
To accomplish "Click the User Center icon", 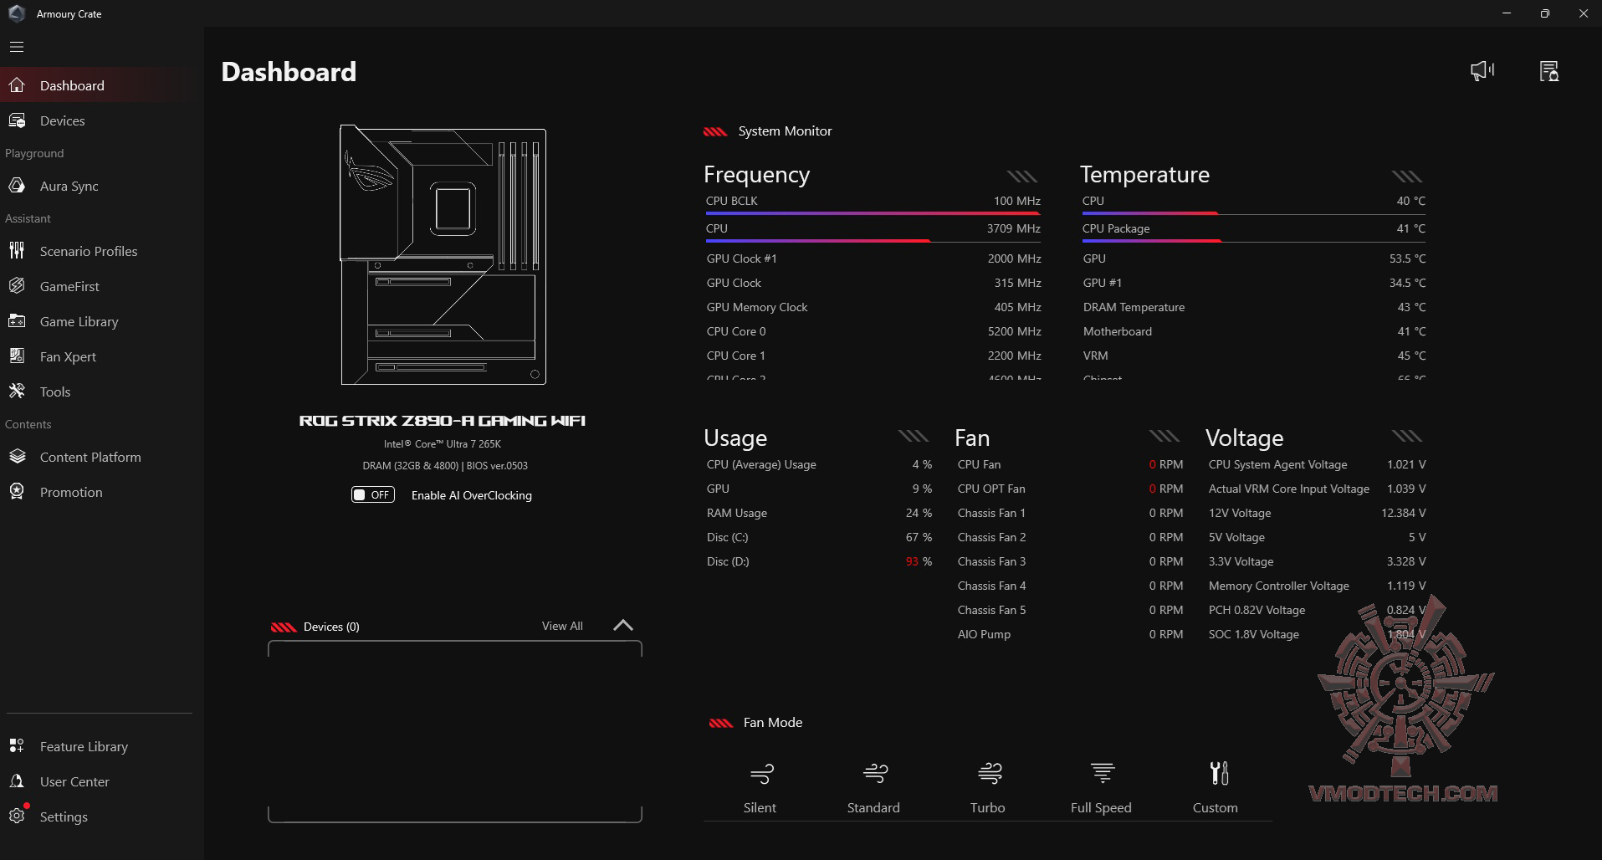I will point(17,781).
